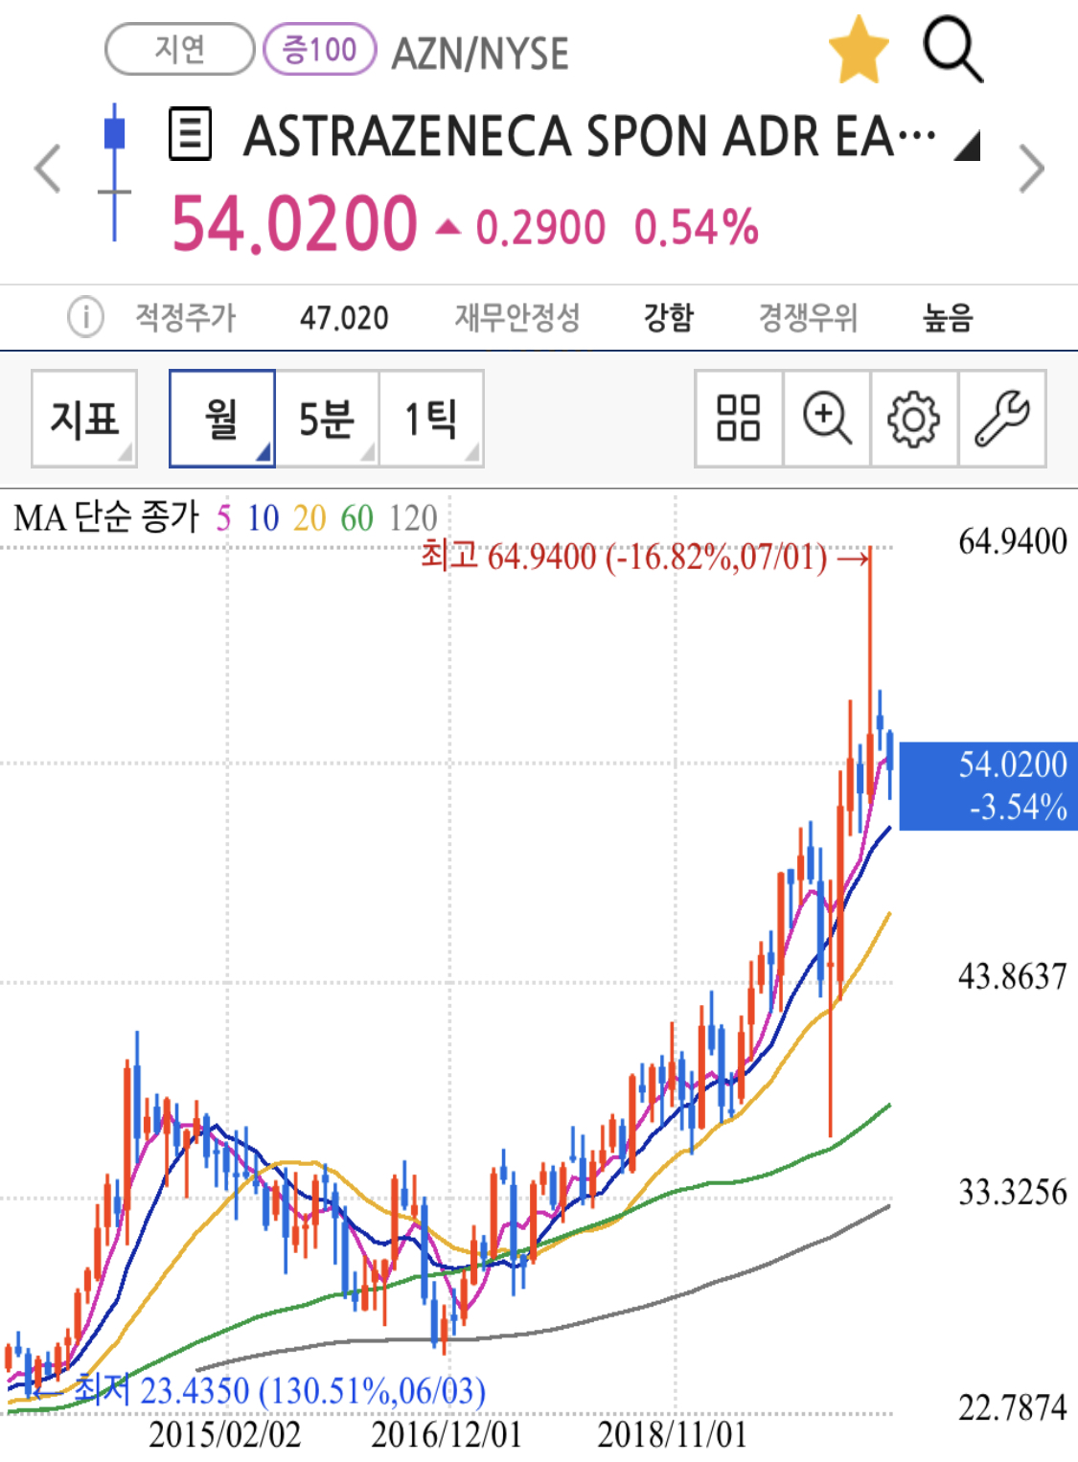Screen dimensions: 1078x1462
Task: Tap the 높음 rating value
Action: [948, 317]
